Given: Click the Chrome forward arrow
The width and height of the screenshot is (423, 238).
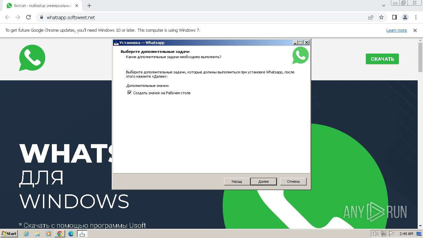Looking at the screenshot, I should (x=18, y=17).
